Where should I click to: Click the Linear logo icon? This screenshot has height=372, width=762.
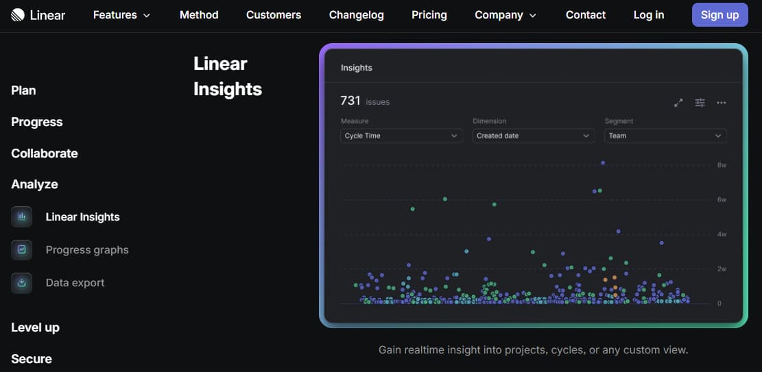pyautogui.click(x=18, y=15)
